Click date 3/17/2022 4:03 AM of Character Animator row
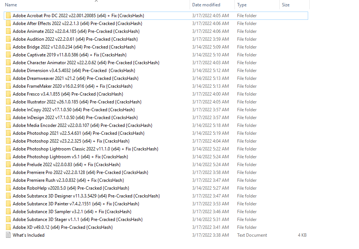Screen dimensions: 359x249 click(x=211, y=63)
